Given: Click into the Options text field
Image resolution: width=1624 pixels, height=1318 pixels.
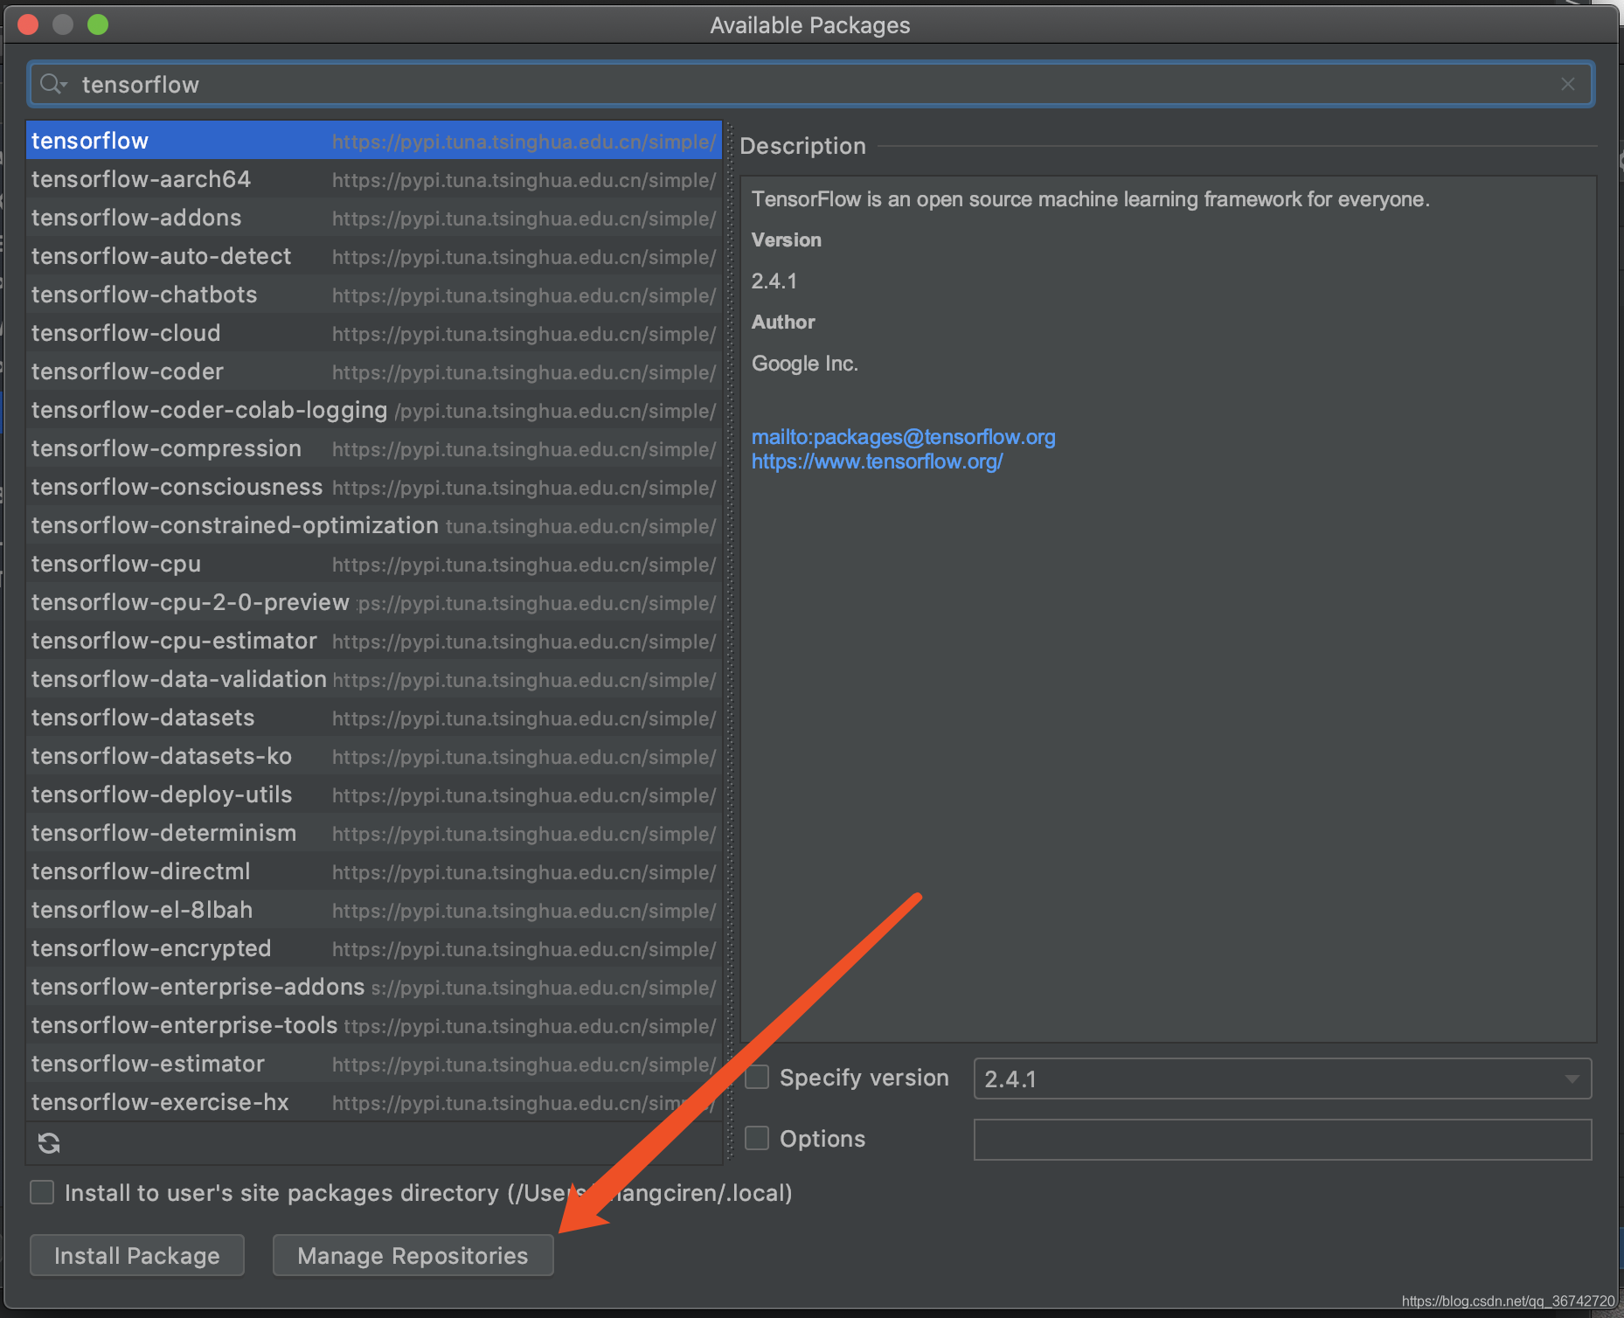Looking at the screenshot, I should click(x=1282, y=1140).
